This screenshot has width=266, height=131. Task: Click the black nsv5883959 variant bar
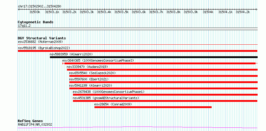click(154, 57)
